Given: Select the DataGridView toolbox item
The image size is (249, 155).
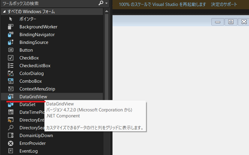Looking at the screenshot, I should pos(33,97).
